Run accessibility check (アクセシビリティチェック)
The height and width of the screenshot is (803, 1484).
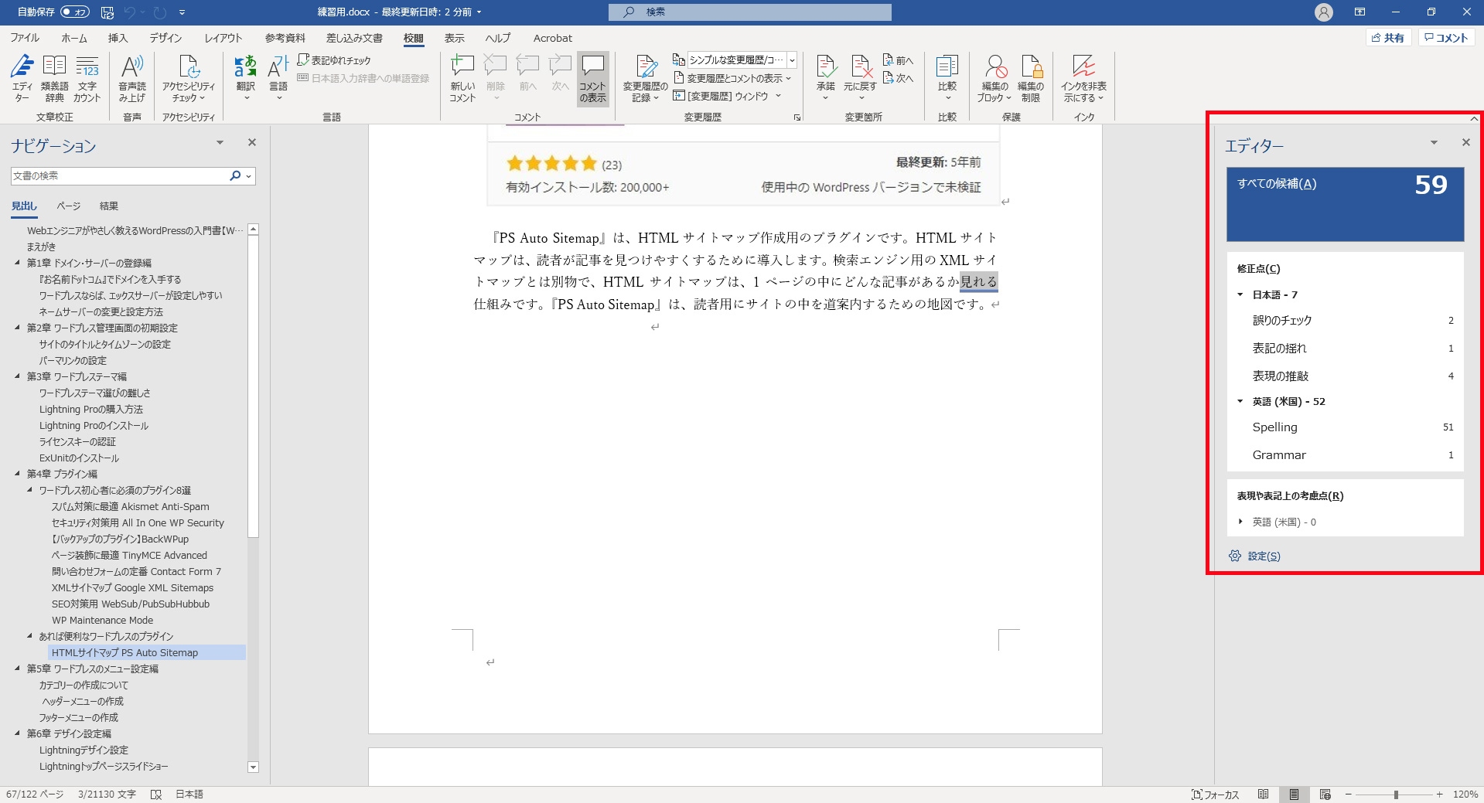click(189, 78)
